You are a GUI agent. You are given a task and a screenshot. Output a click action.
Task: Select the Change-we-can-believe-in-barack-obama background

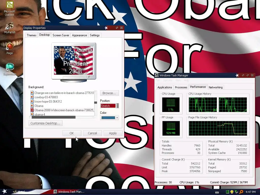click(x=62, y=93)
